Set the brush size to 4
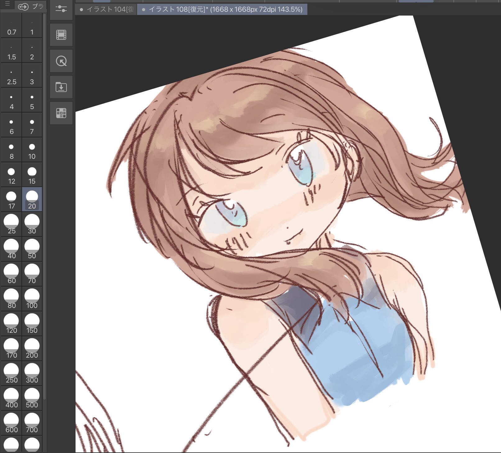501x453 pixels. pyautogui.click(x=11, y=100)
